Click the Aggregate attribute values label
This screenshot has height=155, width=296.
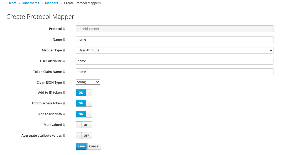click(41, 136)
